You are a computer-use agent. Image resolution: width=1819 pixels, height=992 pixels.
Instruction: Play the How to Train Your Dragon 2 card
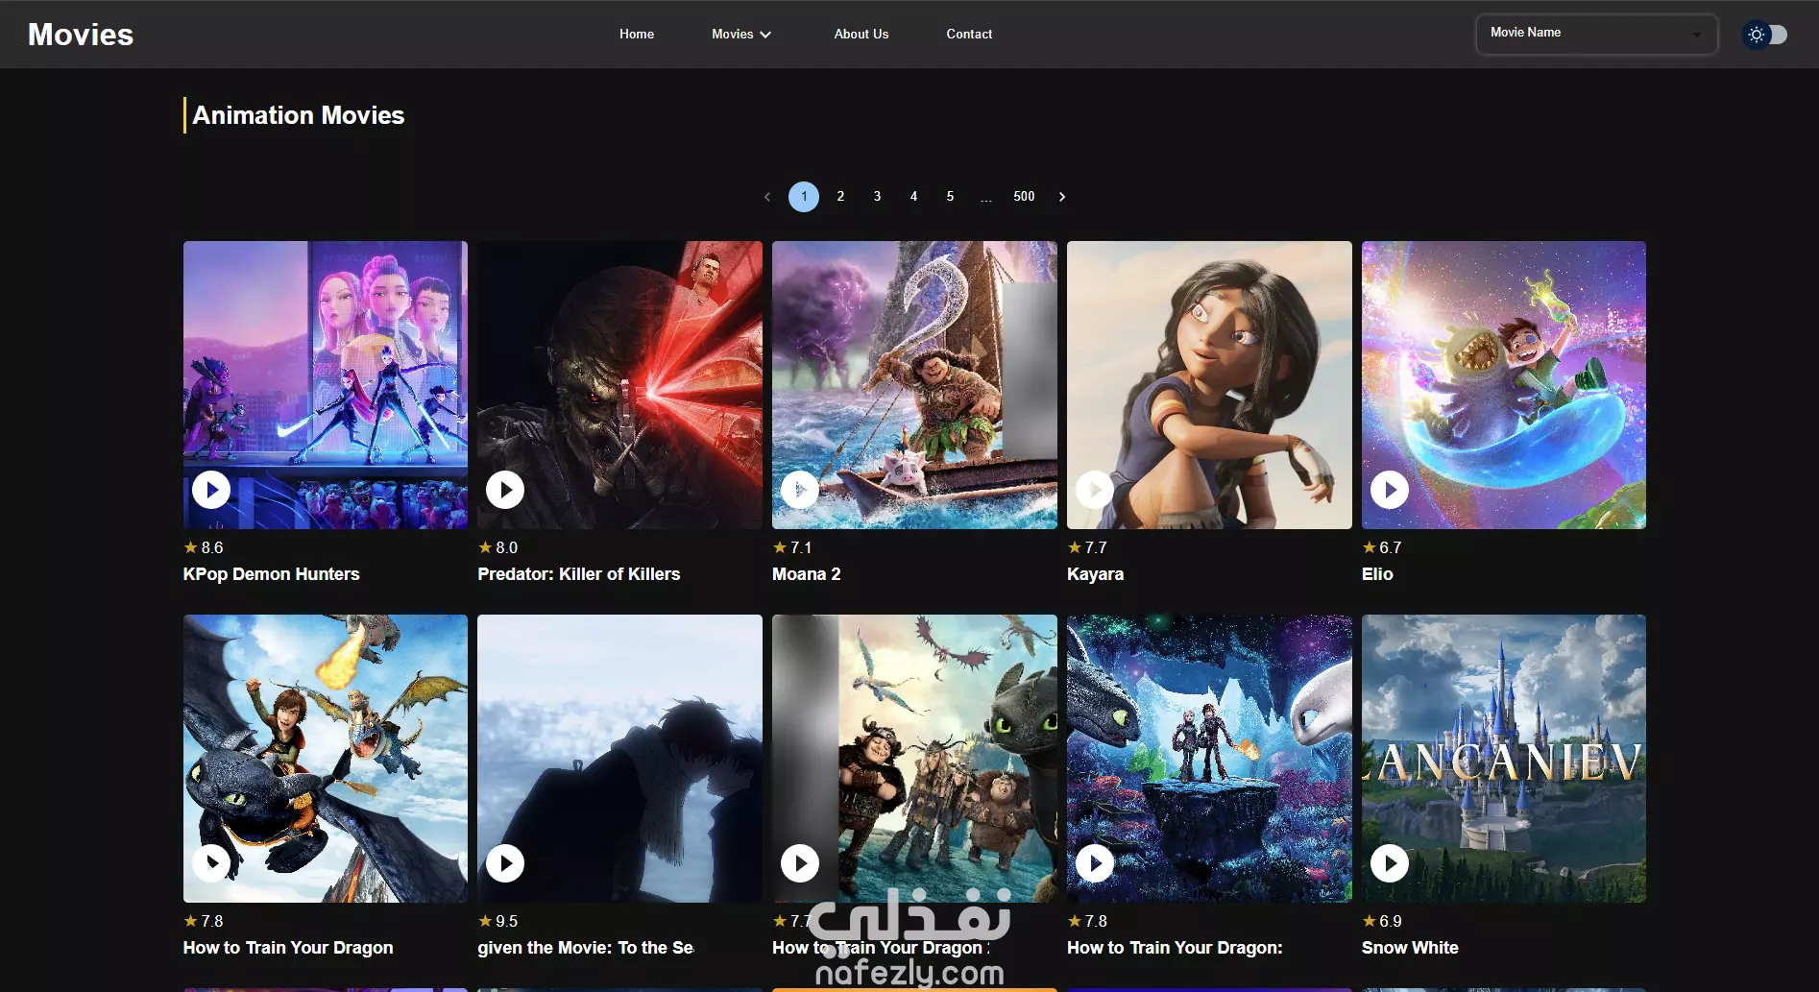pos(800,863)
